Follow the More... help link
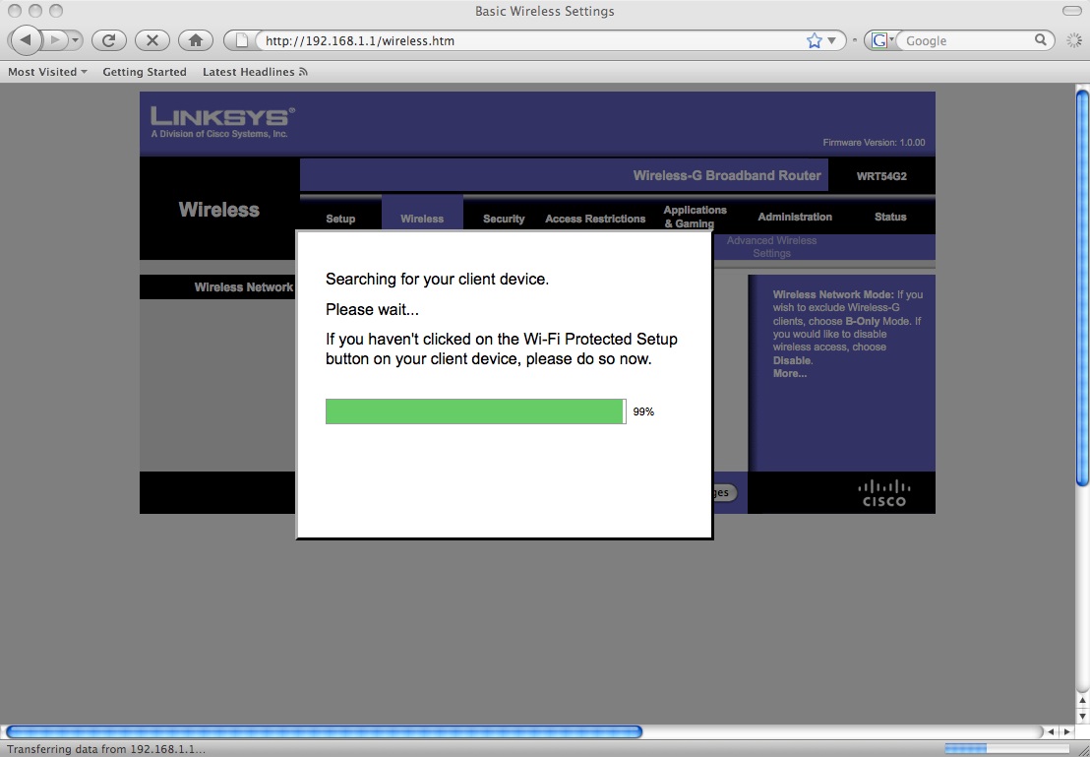Viewport: 1090px width, 757px height. coord(790,374)
